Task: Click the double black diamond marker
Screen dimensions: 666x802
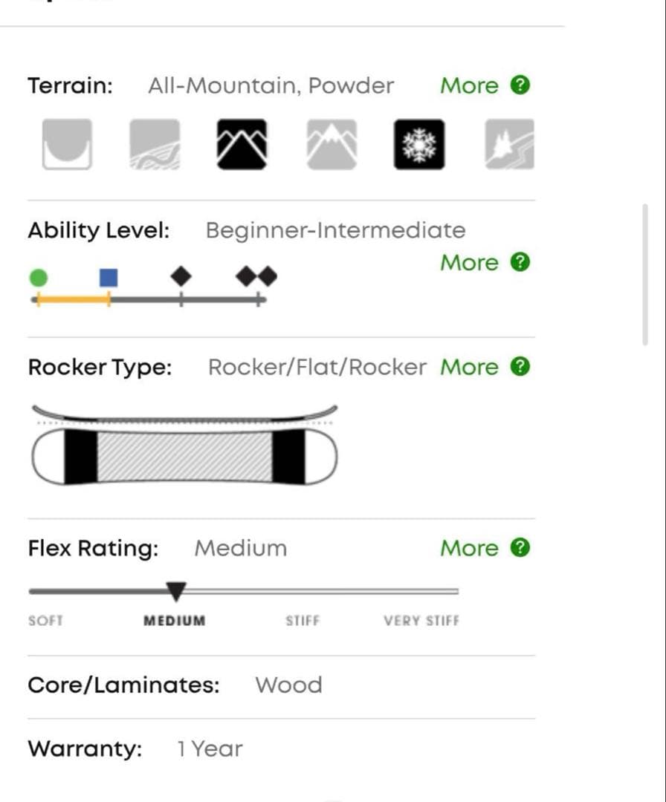Action: pyautogui.click(x=256, y=277)
